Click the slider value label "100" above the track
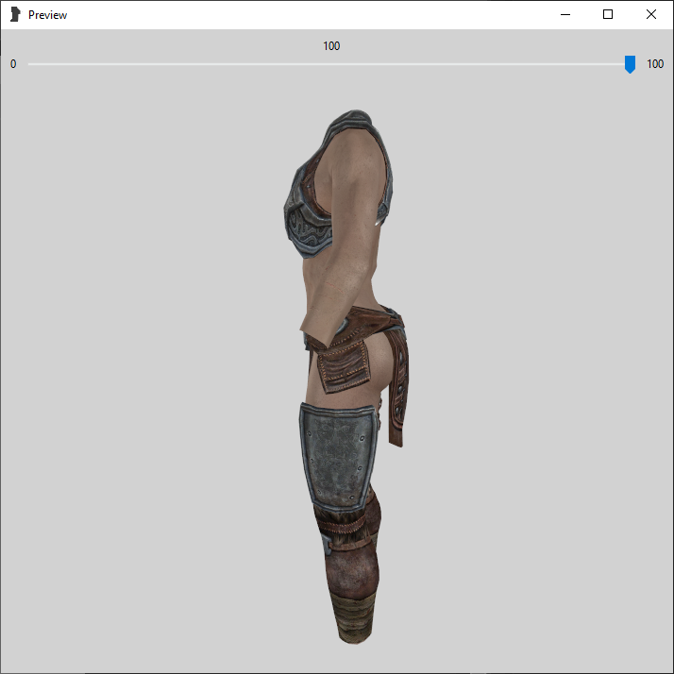674x674 pixels. pos(331,46)
